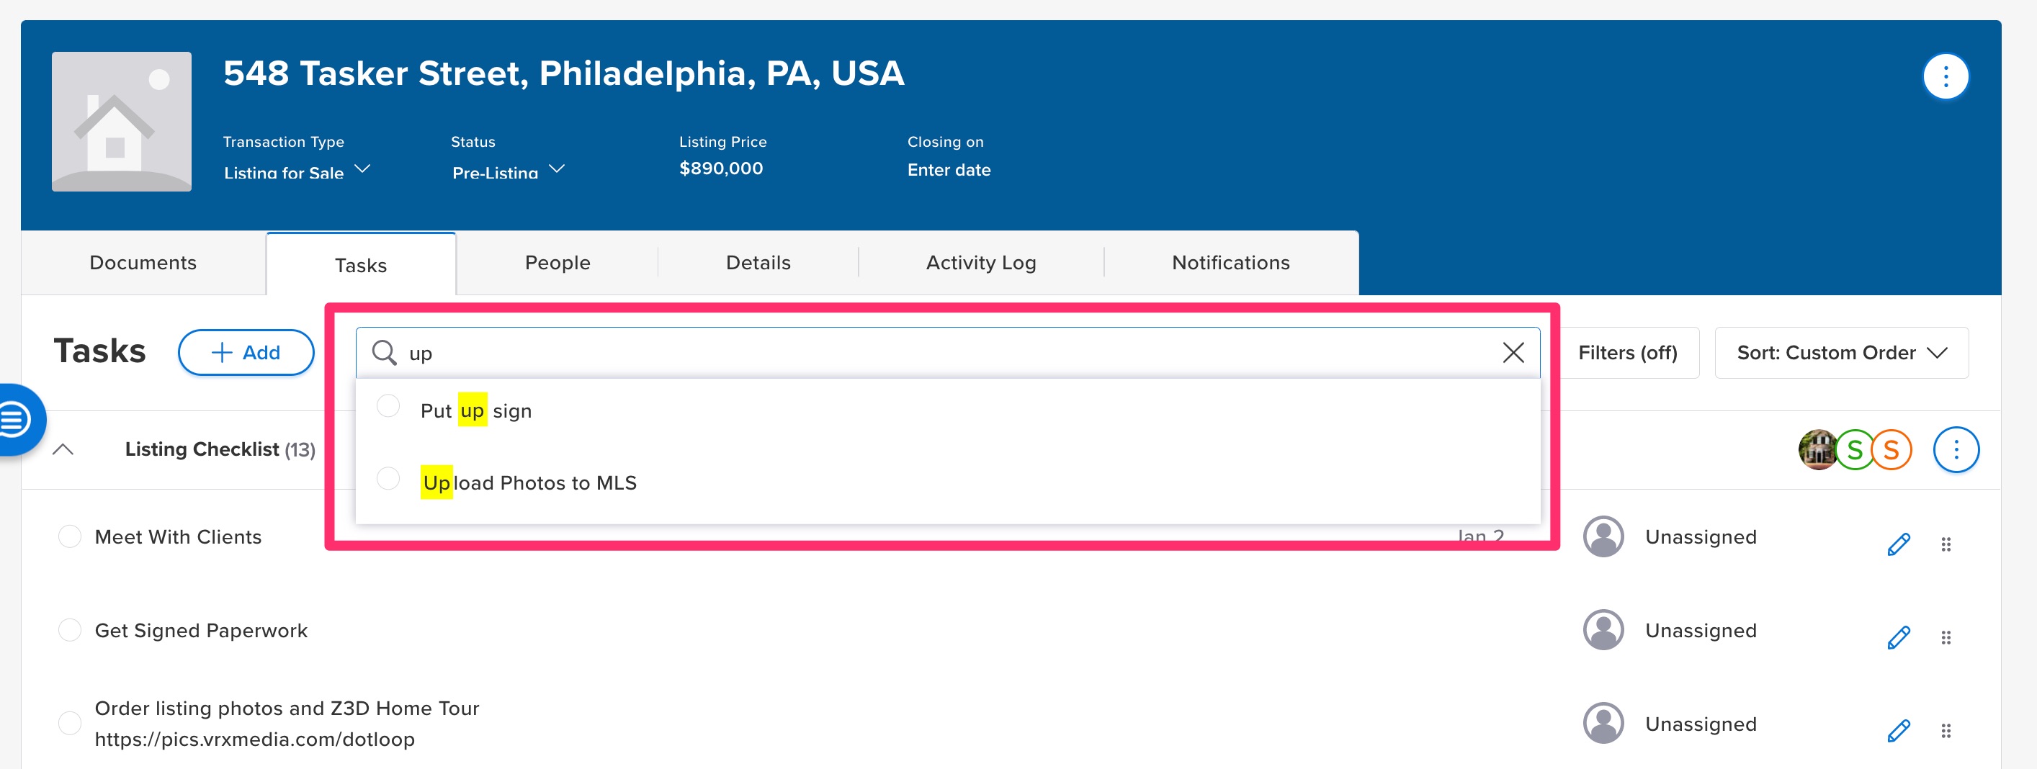Screen dimensions: 2037x769
Task: Complete the Get Signed Paperwork task
Action: point(70,630)
